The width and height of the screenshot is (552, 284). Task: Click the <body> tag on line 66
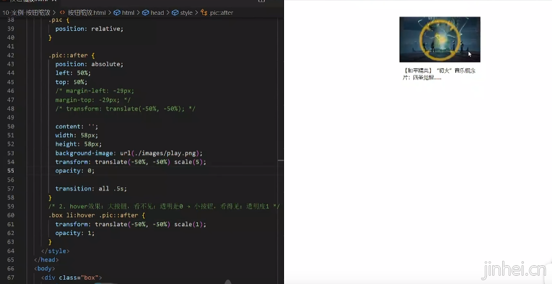tap(44, 269)
